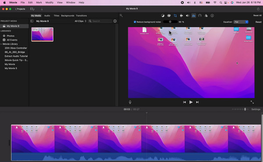Click the share export icon
This screenshot has width=263, height=162.
[x=258, y=9]
